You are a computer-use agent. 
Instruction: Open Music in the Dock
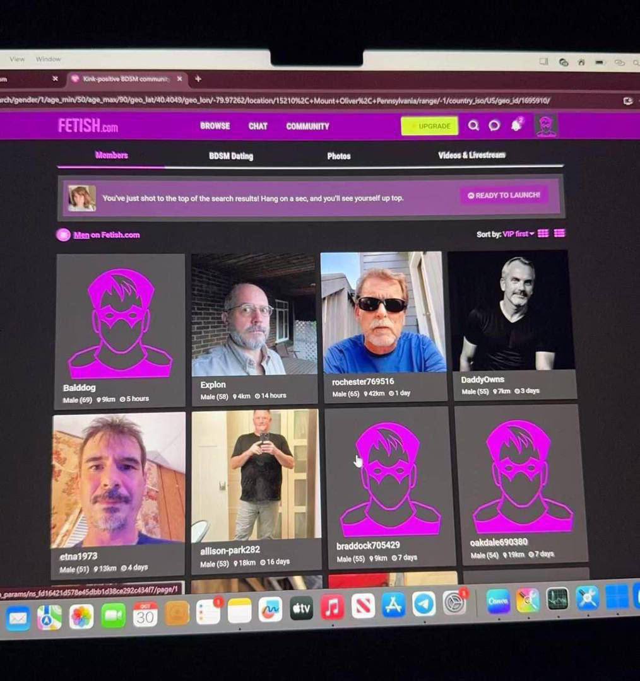pos(332,607)
